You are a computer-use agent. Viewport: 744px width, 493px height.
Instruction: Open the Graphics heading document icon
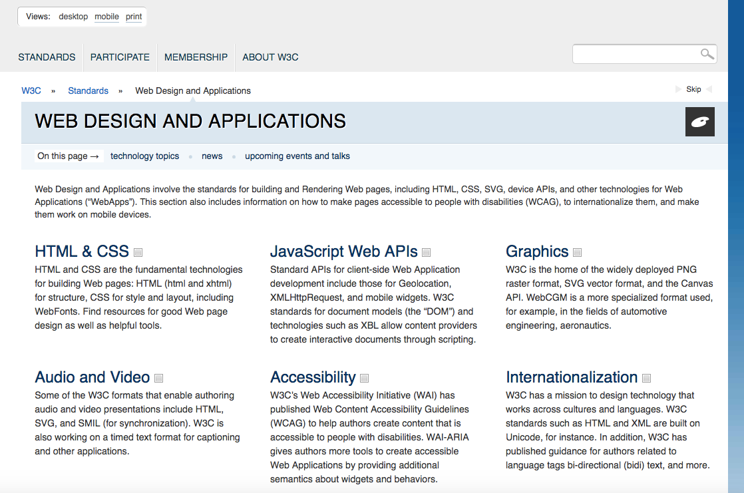coord(577,252)
